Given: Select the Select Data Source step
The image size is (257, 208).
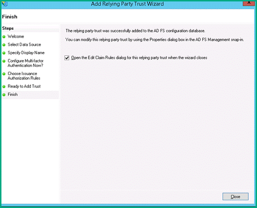Looking at the screenshot, I should click(x=24, y=45).
